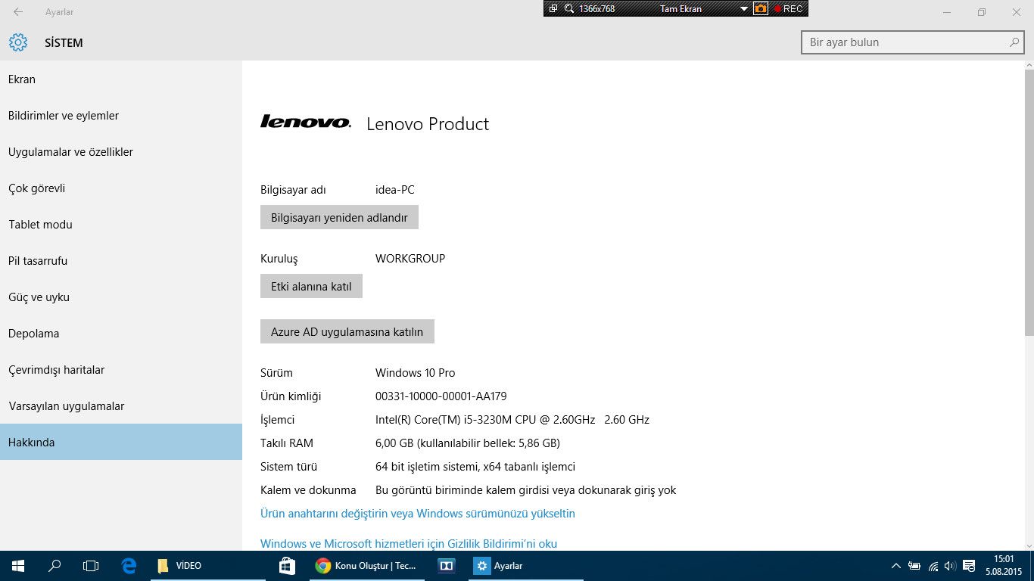Screen dimensions: 1034x581
Task: Open the Gizlilik Bildirimi'ni oku link
Action: pyautogui.click(x=409, y=543)
